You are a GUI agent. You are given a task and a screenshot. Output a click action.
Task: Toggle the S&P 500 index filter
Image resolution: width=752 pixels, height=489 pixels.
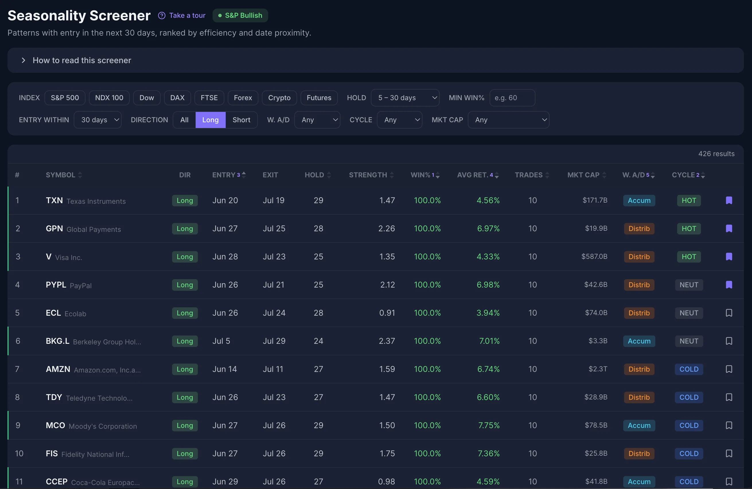(65, 98)
